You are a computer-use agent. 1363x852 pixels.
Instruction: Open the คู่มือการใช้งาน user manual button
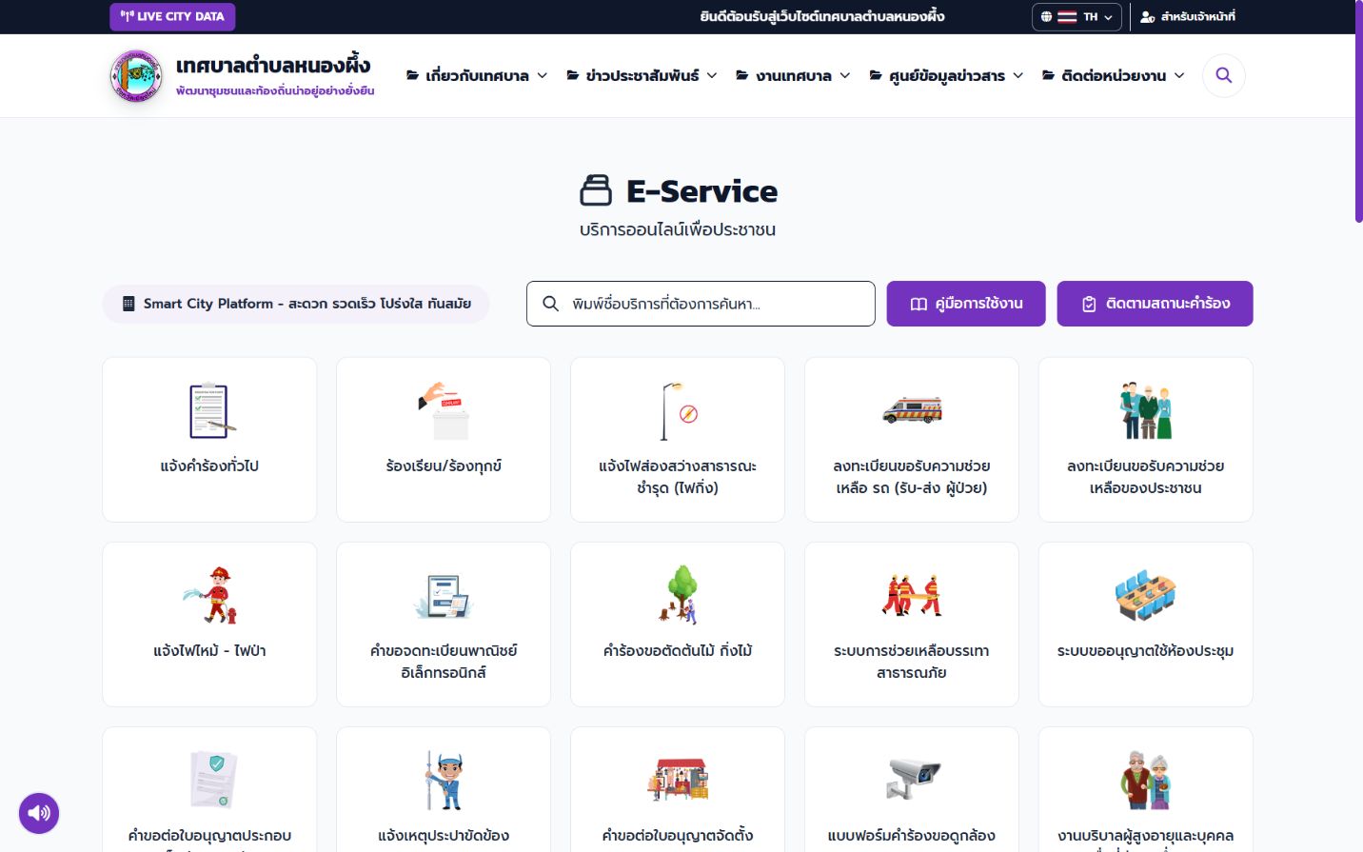[966, 304]
